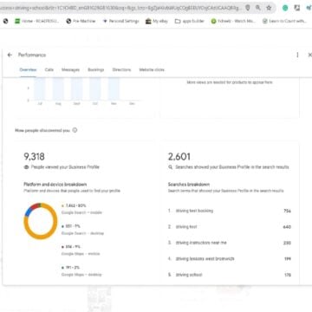Viewport: 312px width, 312px height.
Task: Click the browser address bar URL
Action: point(121,8)
